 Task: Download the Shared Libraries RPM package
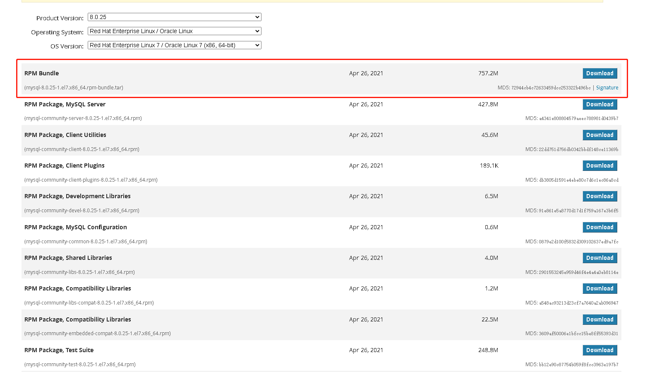coord(599,258)
